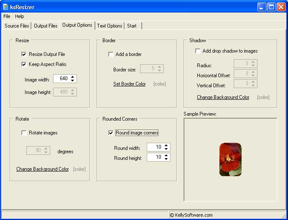Decrease Round width with down arrow
This screenshot has width=288, height=220.
pyautogui.click(x=166, y=149)
